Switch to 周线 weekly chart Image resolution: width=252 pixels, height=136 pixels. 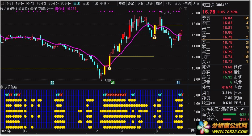click(x=86, y=3)
